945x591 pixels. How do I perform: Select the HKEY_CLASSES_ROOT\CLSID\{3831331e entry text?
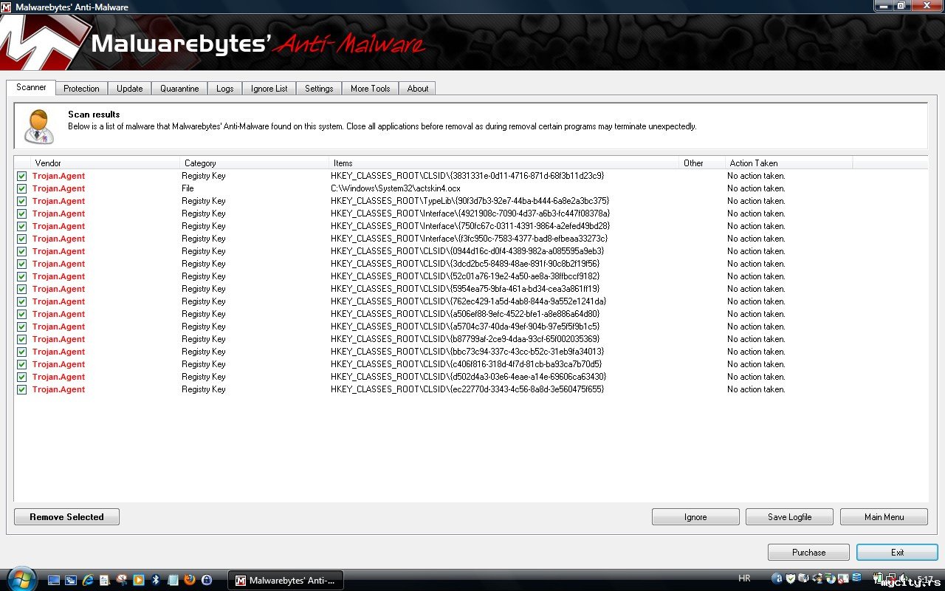467,176
